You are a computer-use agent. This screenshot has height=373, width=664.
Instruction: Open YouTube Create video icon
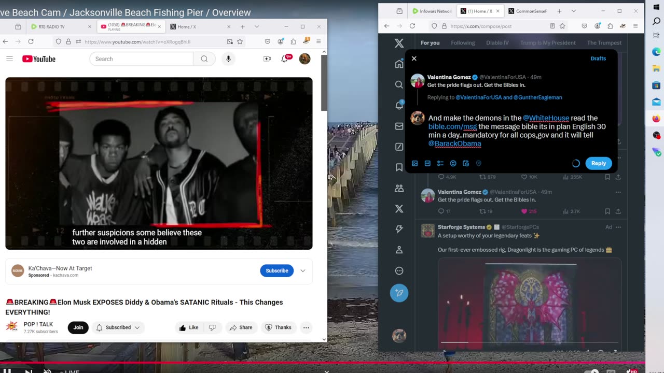pos(267,59)
